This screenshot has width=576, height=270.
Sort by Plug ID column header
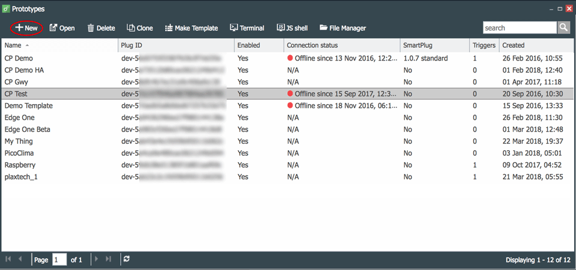coord(176,45)
